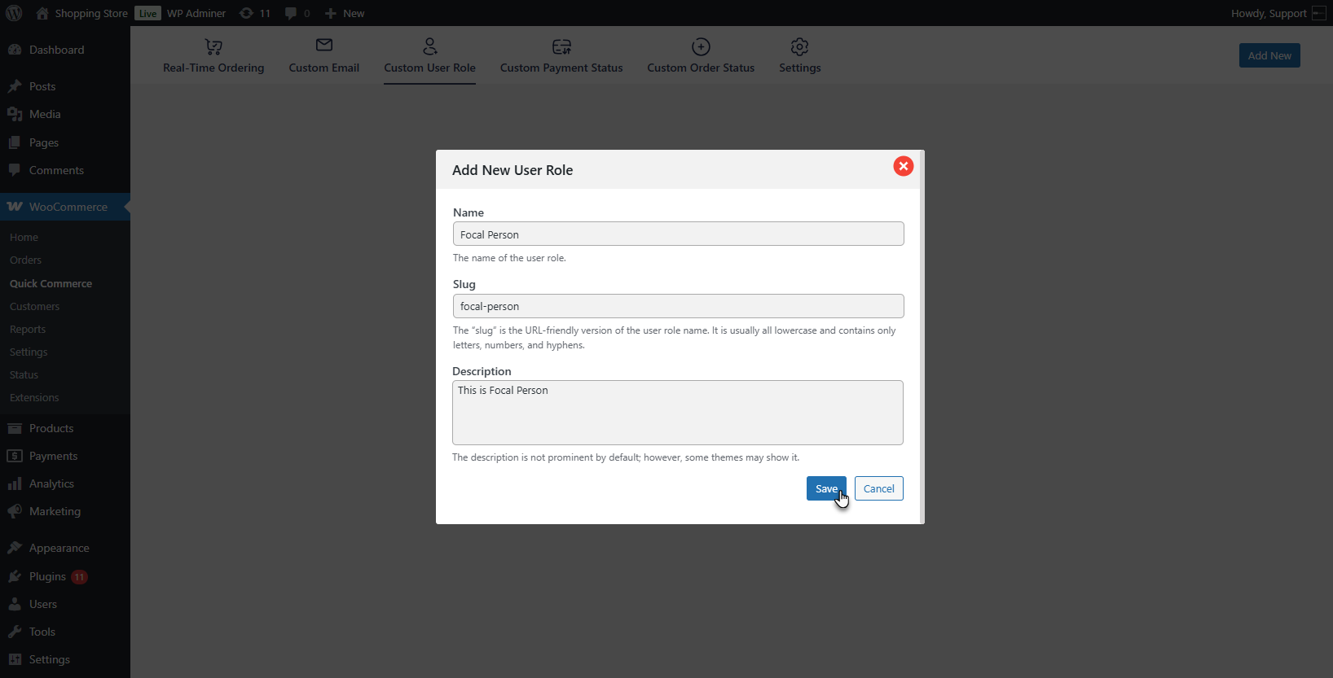Viewport: 1333px width, 678px height.
Task: Open the New content dropdown in admin bar
Action: [345, 13]
